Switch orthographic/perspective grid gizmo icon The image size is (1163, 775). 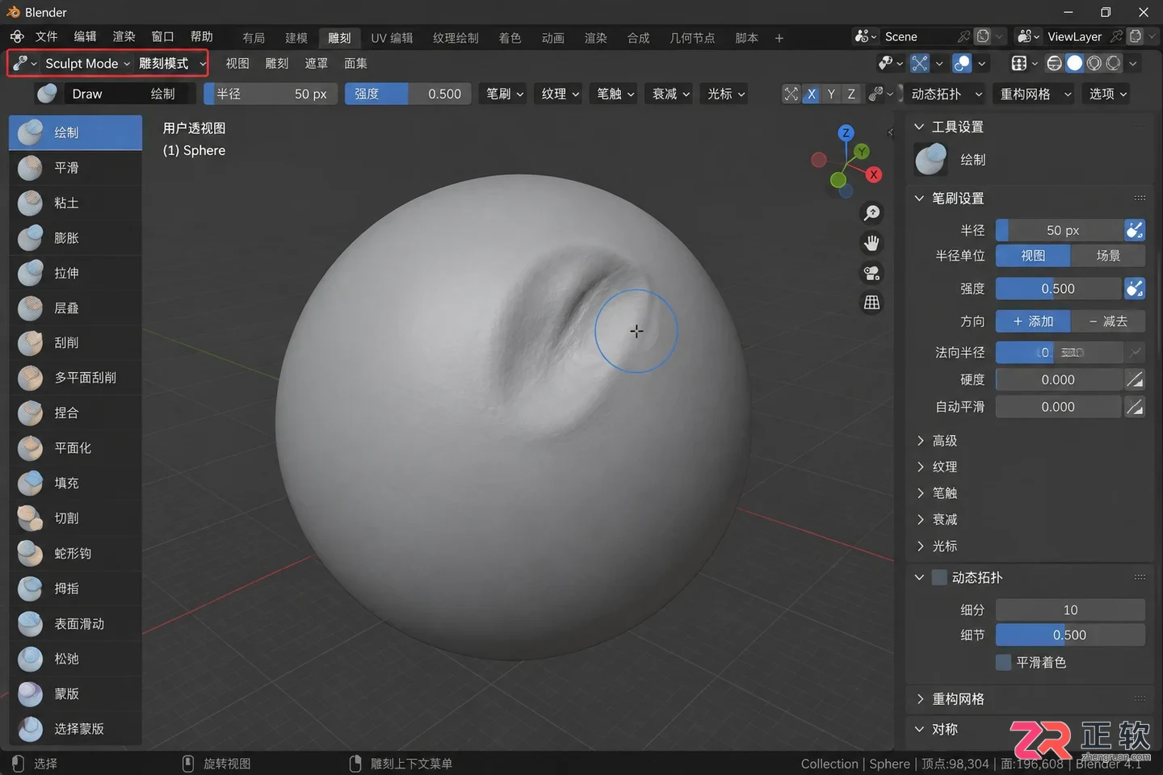coord(871,303)
